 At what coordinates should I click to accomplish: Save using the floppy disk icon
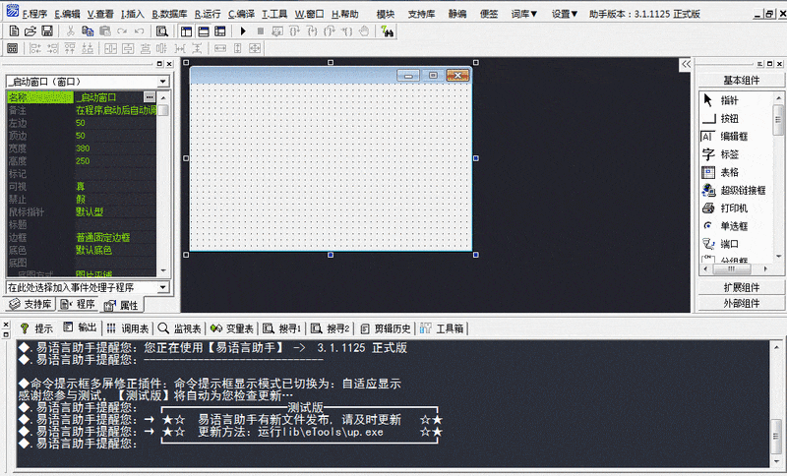(47, 31)
